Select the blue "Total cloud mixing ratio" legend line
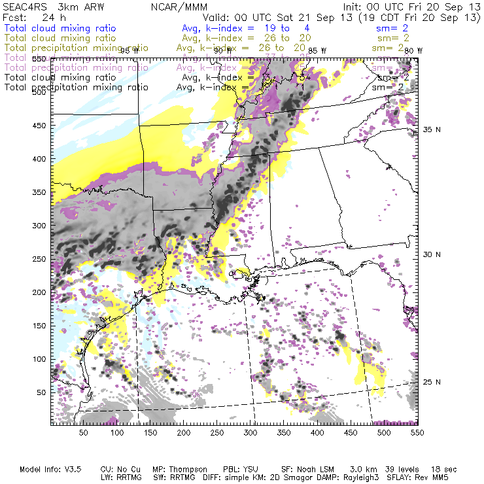Image resolution: width=484 pixels, height=484 pixels. (60, 28)
